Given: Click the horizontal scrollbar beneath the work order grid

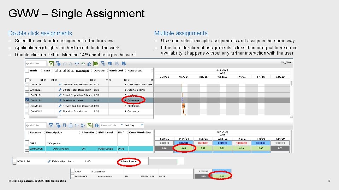Looking at the screenshot, I should click(x=43, y=117).
